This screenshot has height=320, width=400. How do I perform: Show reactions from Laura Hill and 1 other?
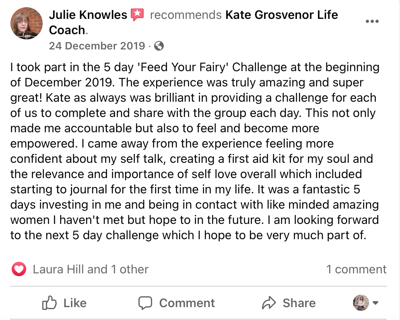pos(91,269)
